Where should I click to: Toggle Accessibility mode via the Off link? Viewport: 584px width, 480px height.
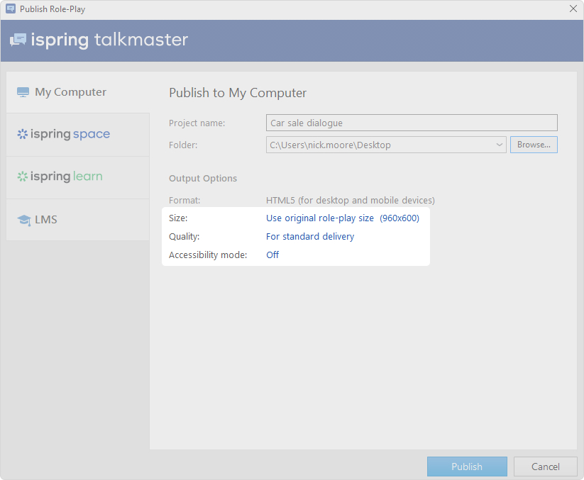pos(272,255)
